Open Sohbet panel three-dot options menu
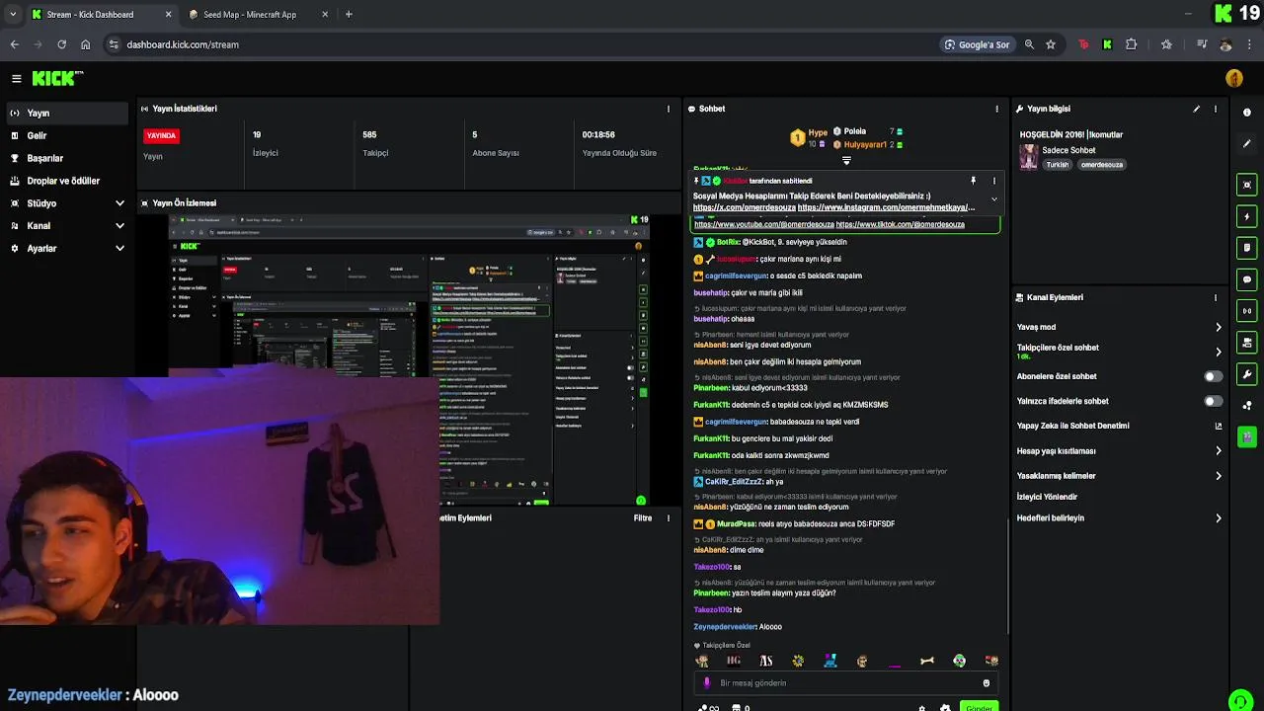The image size is (1264, 711). point(996,109)
